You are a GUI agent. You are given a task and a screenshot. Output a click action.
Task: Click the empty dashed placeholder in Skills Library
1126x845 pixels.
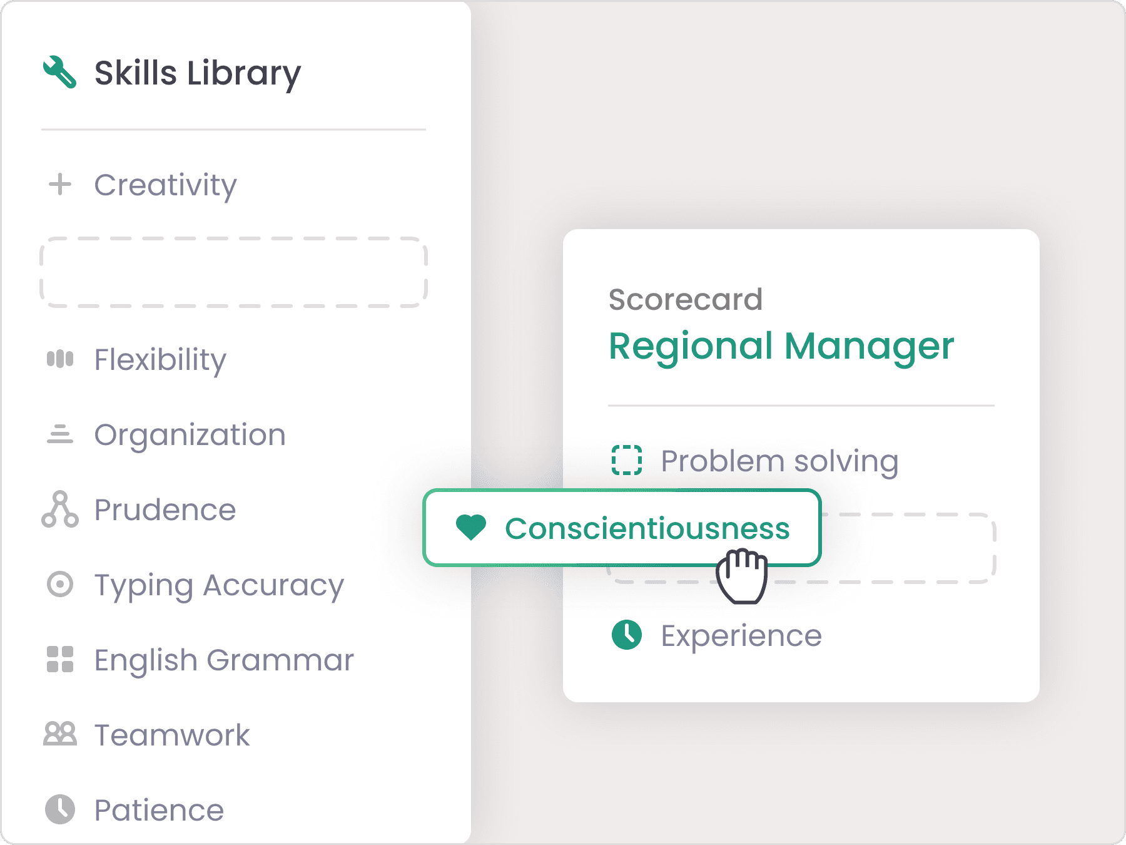click(x=233, y=272)
